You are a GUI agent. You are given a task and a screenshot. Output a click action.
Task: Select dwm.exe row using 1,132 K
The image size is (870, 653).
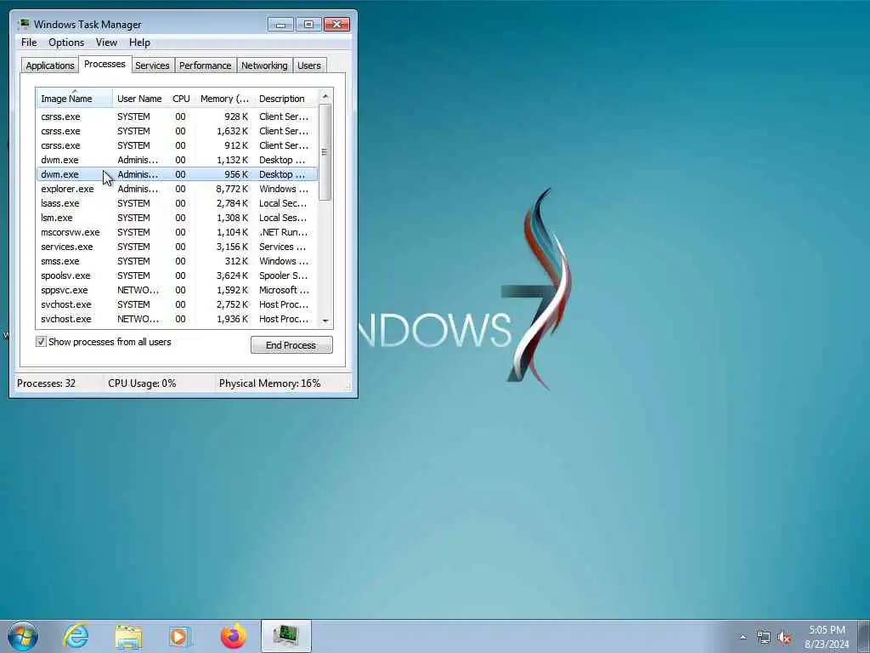[177, 160]
